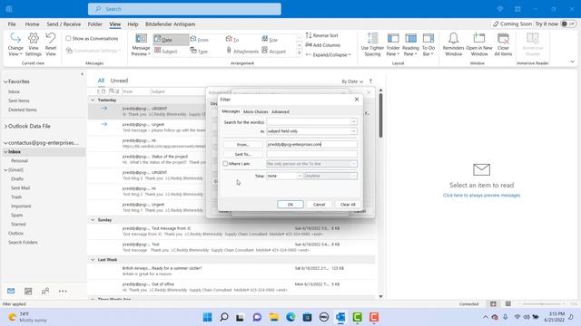This screenshot has width=581, height=326.
Task: Open File Explorer from taskbar
Action: [274, 317]
